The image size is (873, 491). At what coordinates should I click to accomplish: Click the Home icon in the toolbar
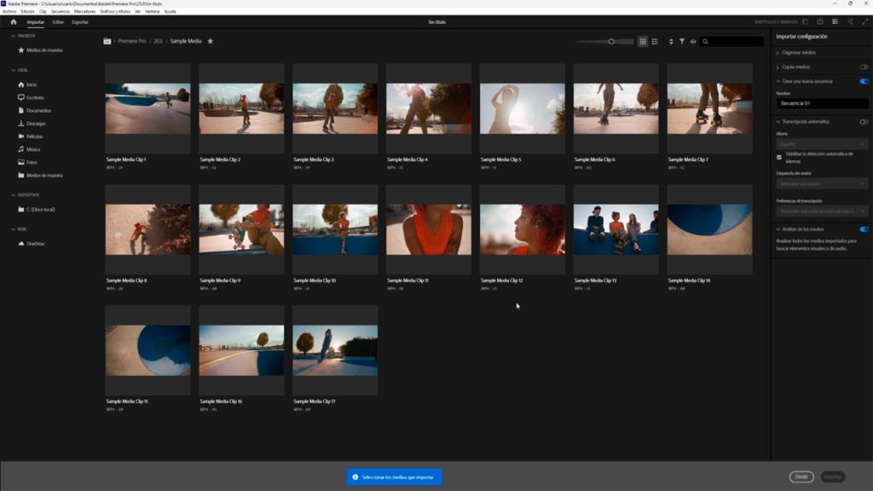[14, 23]
